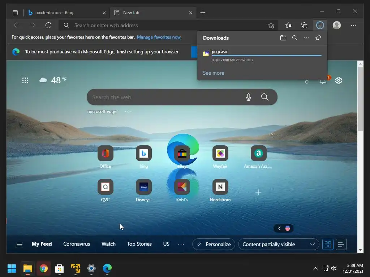Add this page to favorites star icon
Image resolution: width=370 pixels, height=277 pixels.
271,26
